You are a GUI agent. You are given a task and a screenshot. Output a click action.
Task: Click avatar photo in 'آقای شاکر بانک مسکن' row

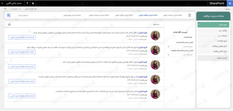pos(155,35)
